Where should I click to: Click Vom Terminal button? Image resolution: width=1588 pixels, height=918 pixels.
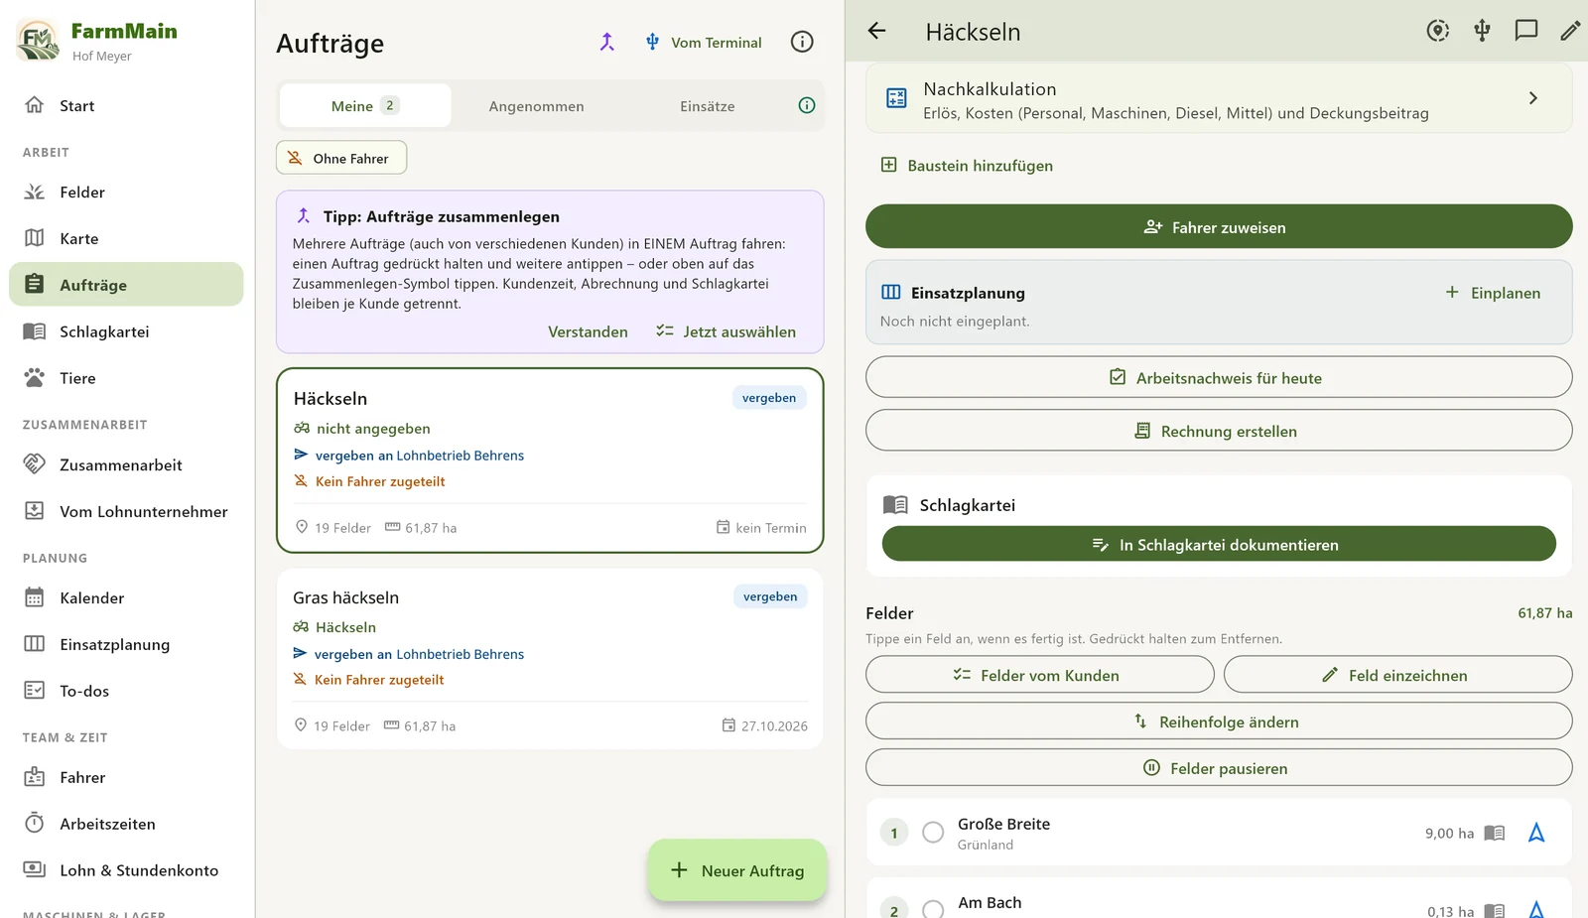704,42
